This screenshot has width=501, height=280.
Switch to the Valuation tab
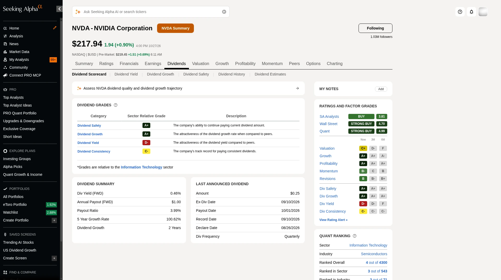(200, 64)
